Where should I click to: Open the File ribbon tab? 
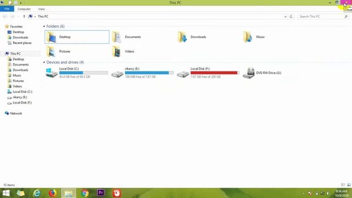[7, 9]
